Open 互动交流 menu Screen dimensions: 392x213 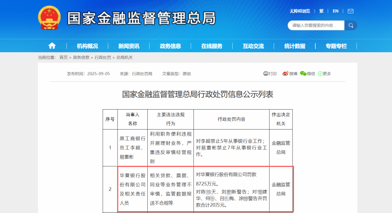coord(253,46)
